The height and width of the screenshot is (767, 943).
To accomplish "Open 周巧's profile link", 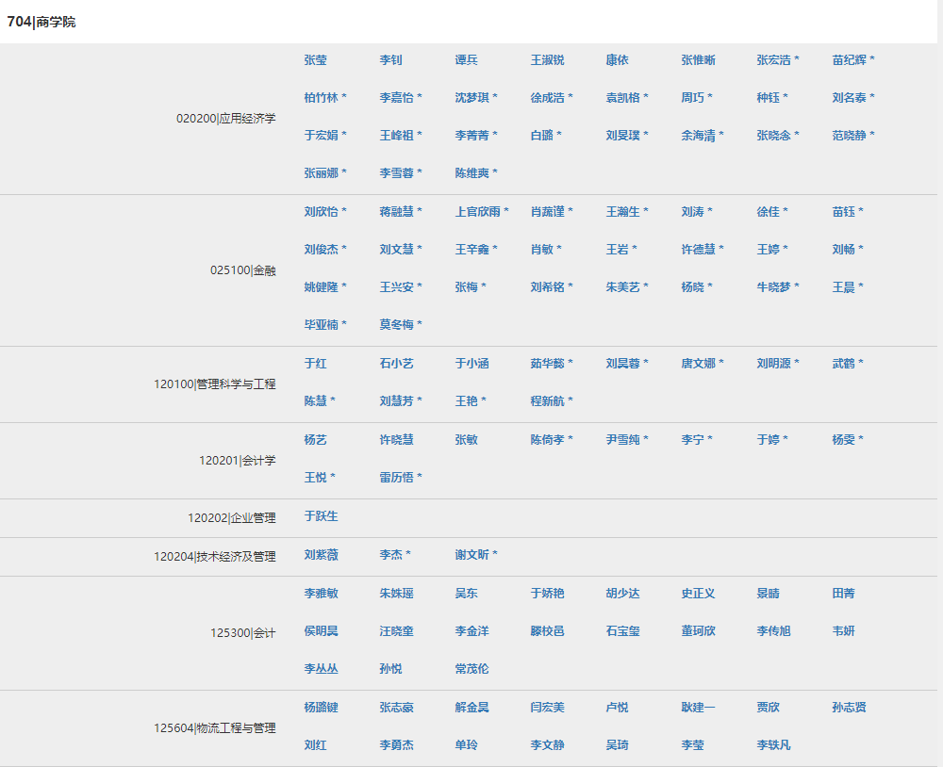I will coord(692,98).
